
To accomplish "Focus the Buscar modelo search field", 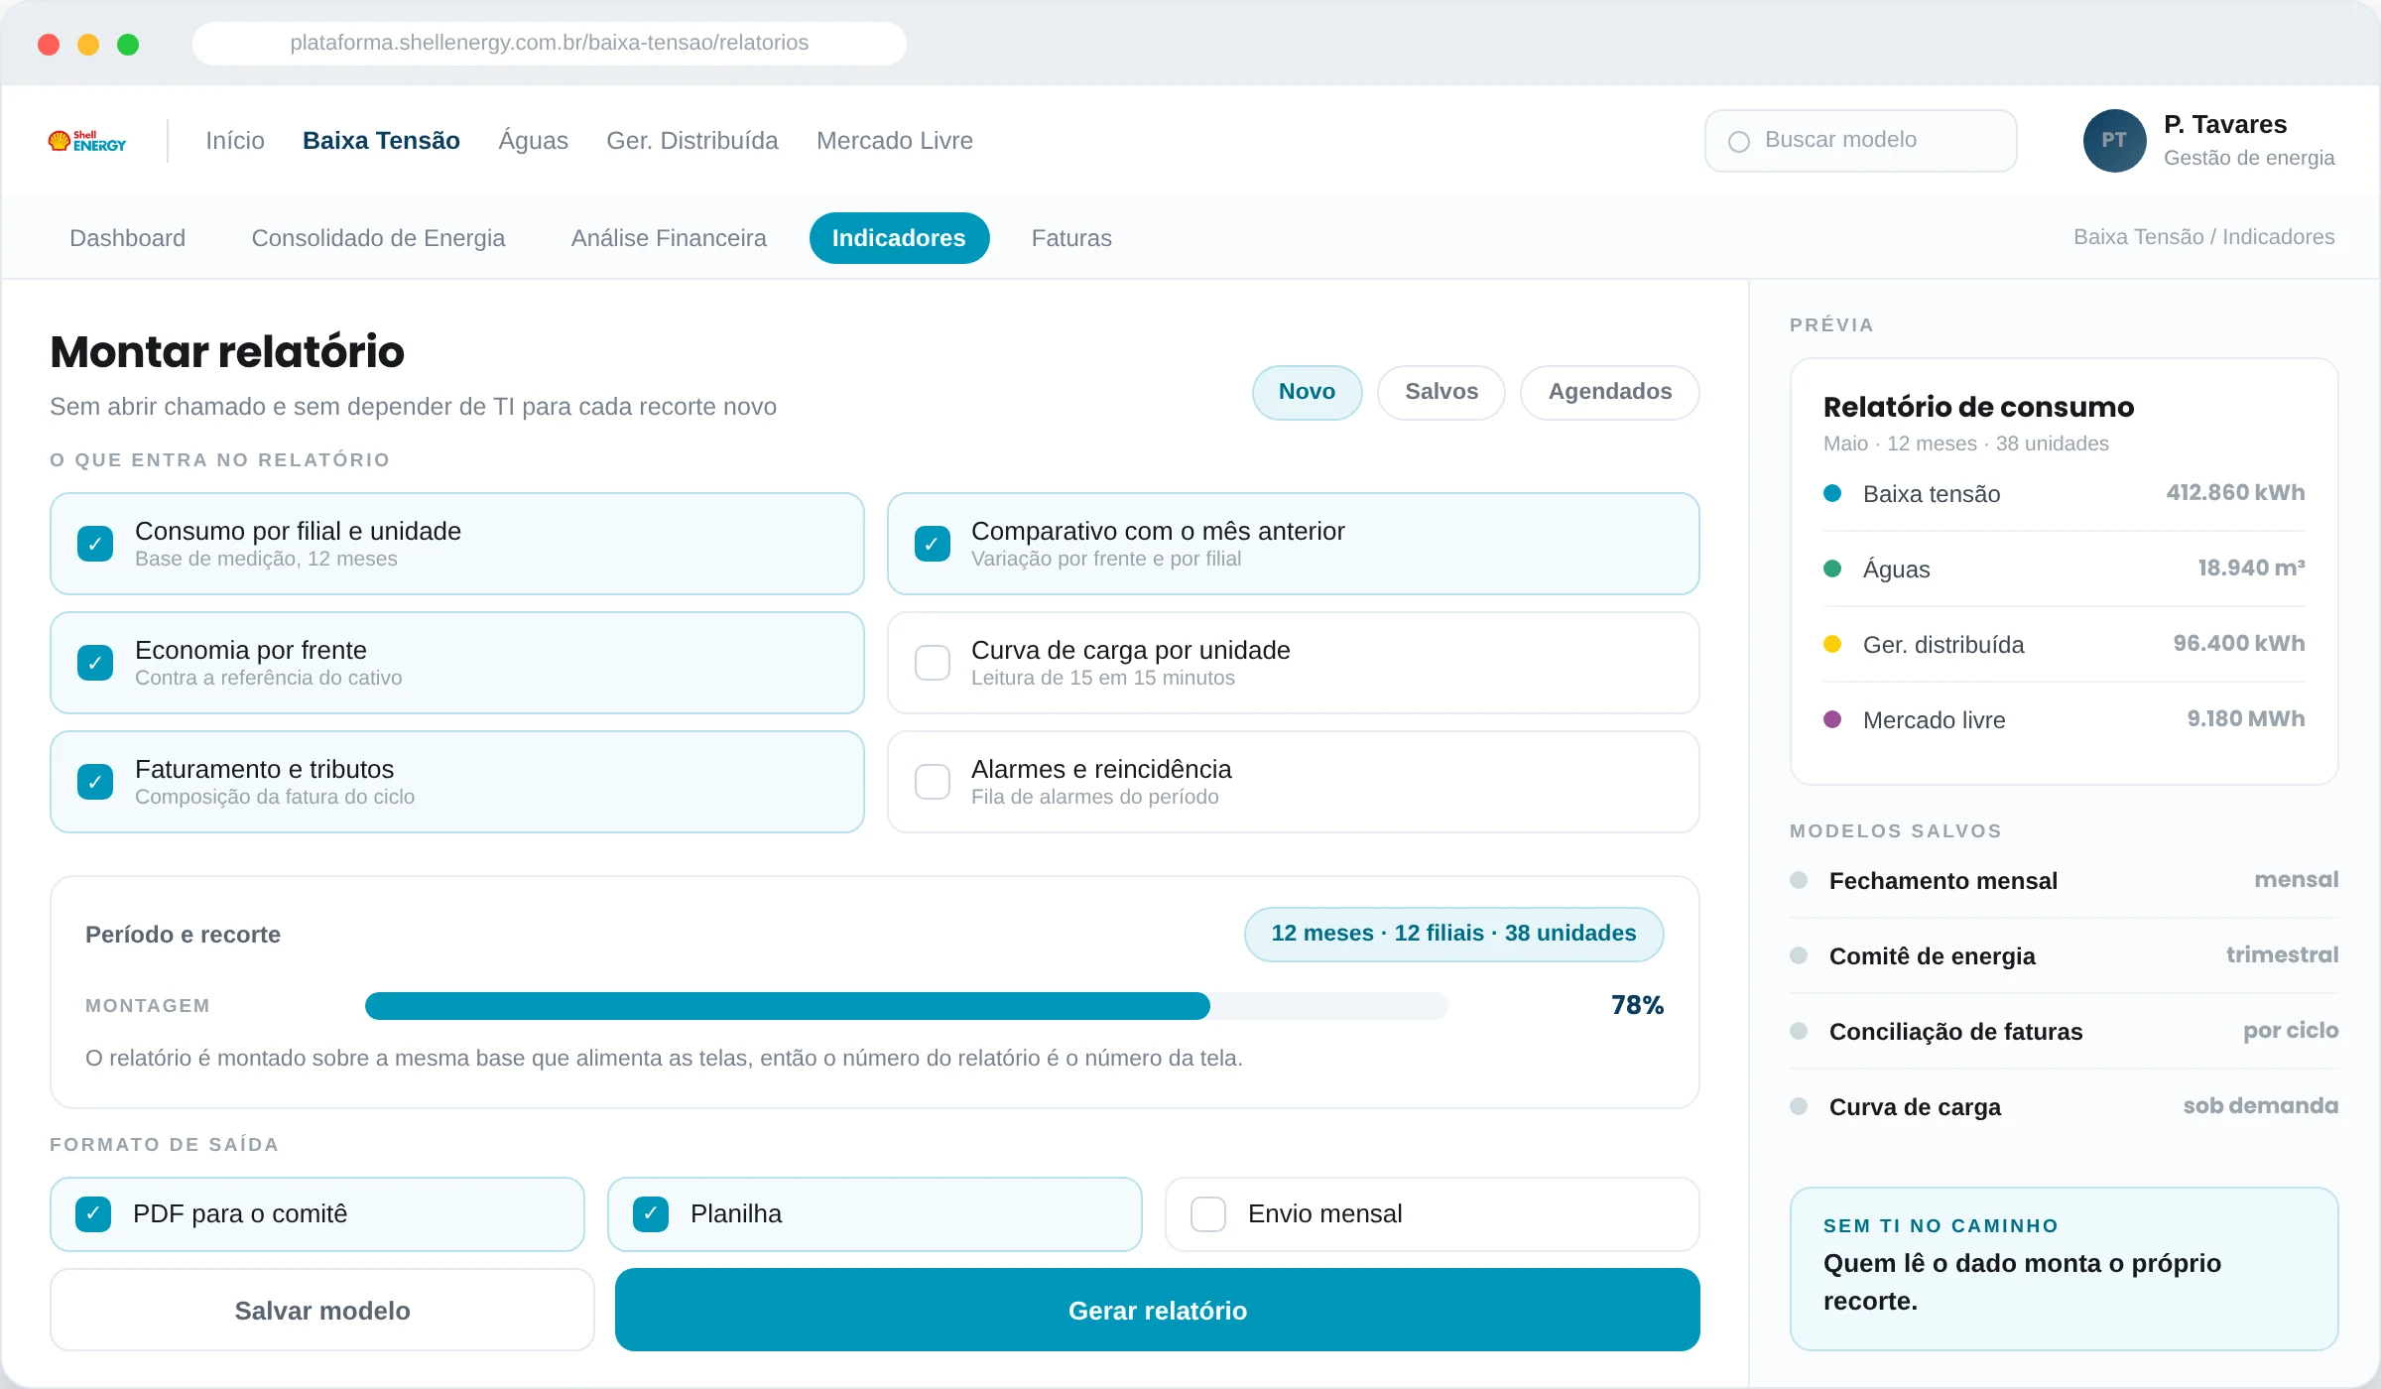I will point(1861,141).
